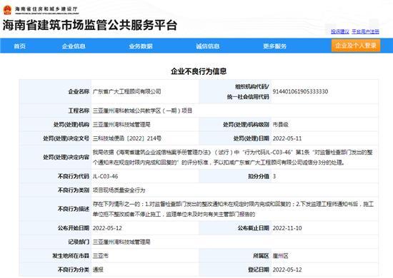Select document number 三科技城便函〔2022〕214号

(127, 138)
